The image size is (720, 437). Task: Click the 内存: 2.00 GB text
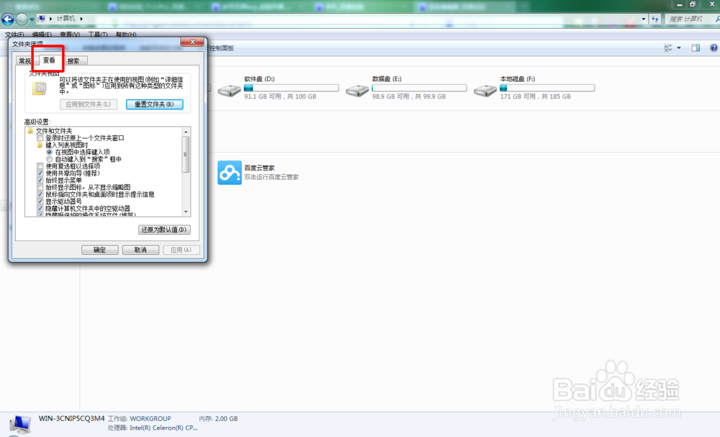(x=218, y=418)
